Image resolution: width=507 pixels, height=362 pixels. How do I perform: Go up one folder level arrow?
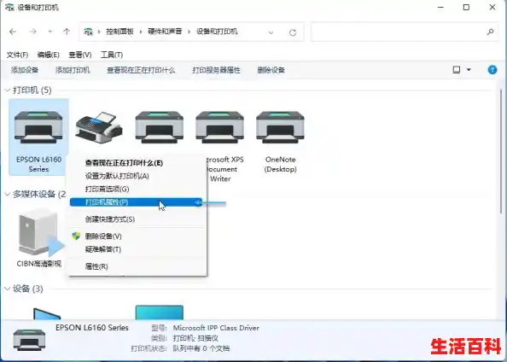pyautogui.click(x=67, y=32)
